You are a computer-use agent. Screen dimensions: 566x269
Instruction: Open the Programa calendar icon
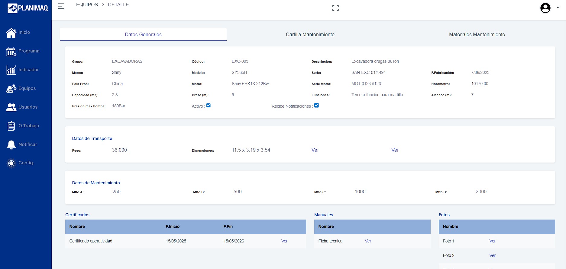coord(11,52)
